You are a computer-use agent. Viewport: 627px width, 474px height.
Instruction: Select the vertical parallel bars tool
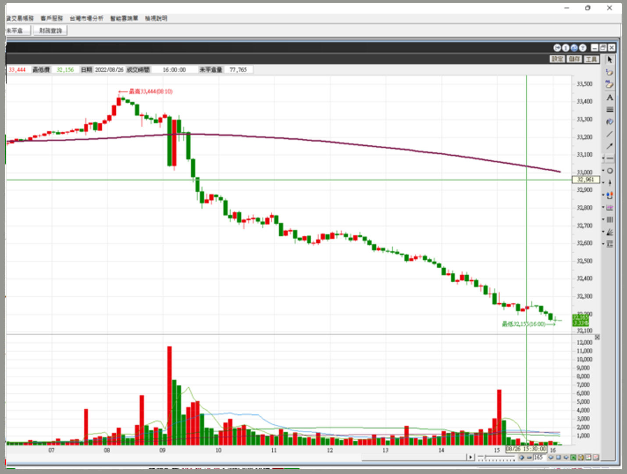[x=610, y=219]
